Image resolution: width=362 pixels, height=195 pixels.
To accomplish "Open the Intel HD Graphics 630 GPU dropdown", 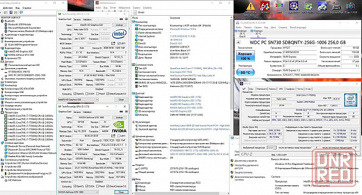I will [78, 99].
